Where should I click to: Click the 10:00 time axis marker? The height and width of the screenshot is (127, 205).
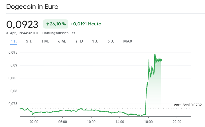coord(91,122)
